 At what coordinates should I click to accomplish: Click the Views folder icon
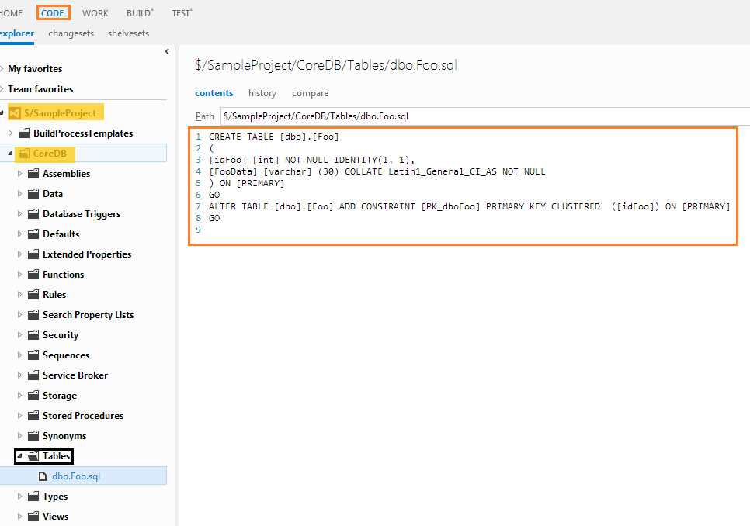(33, 517)
